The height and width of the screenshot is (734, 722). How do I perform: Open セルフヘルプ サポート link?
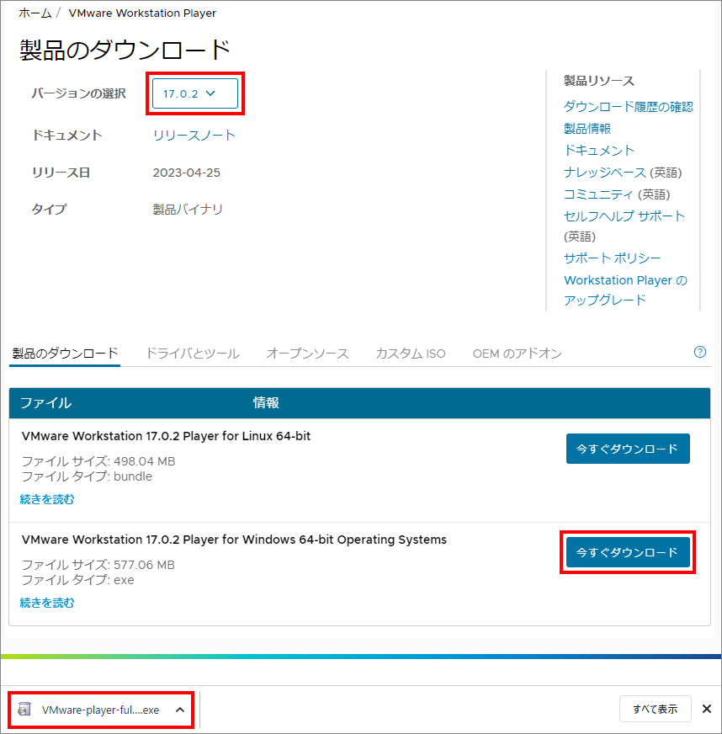coord(624,216)
